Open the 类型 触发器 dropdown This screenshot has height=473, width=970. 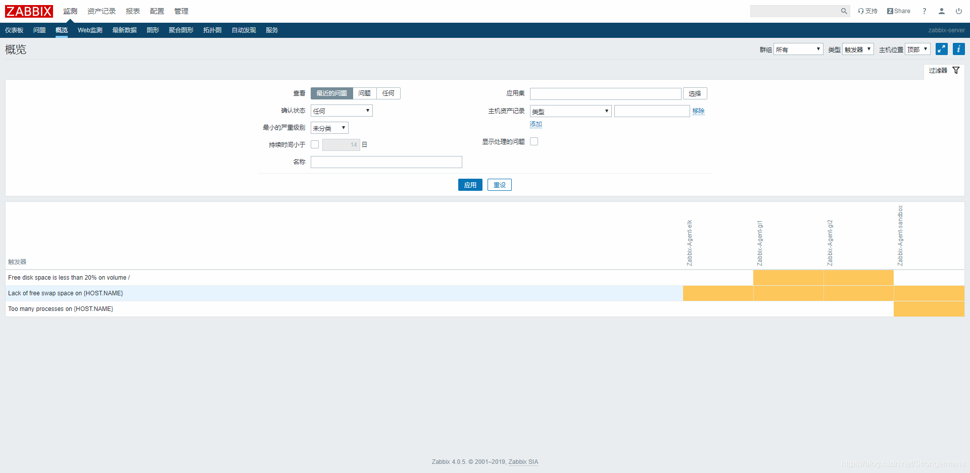click(x=858, y=49)
